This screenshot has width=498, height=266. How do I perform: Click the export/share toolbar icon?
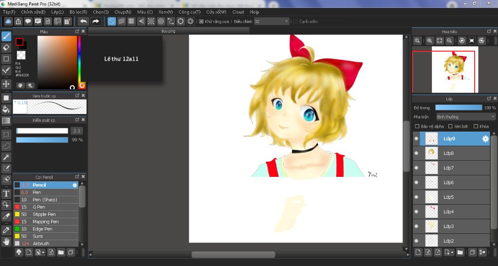(x=18, y=21)
